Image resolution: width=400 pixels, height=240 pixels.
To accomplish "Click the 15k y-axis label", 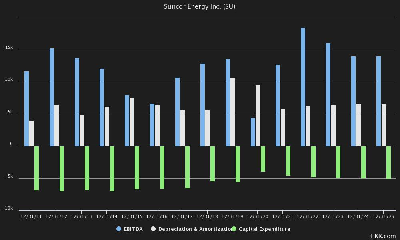I will [x=9, y=48].
